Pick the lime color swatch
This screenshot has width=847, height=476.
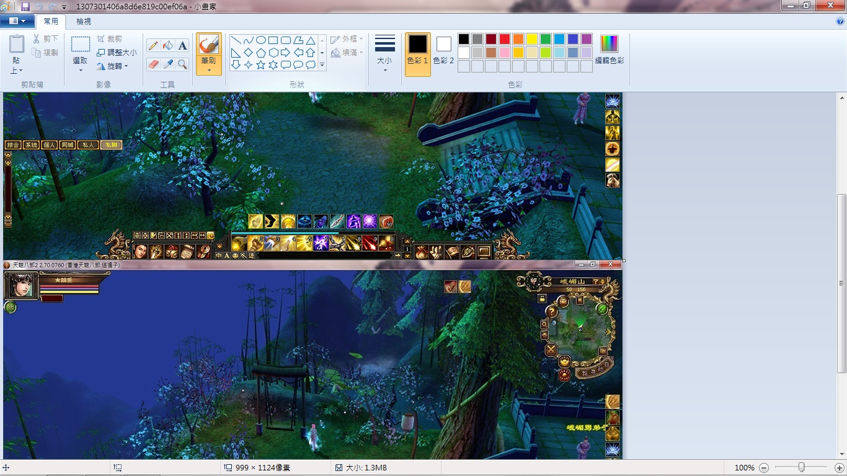tap(546, 53)
